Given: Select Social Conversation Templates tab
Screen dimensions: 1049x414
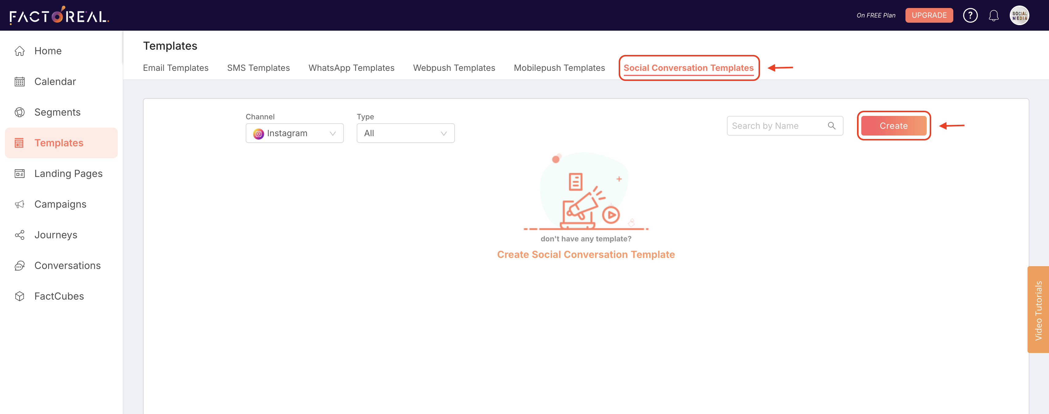Looking at the screenshot, I should tap(688, 68).
